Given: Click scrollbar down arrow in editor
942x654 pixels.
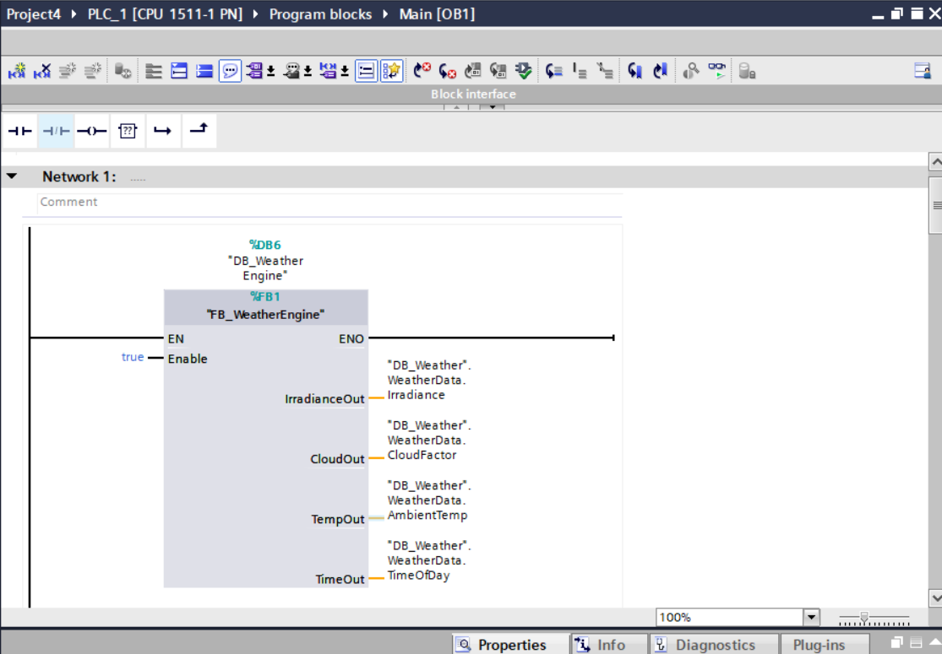Looking at the screenshot, I should click(x=935, y=597).
